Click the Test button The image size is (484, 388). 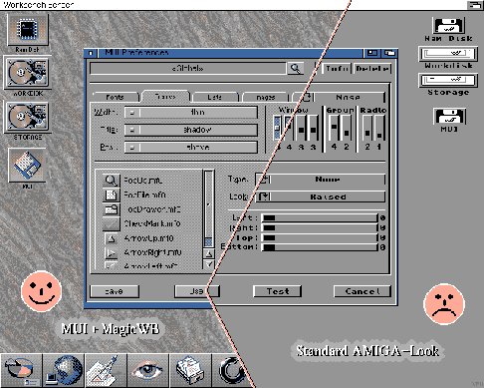click(x=278, y=291)
